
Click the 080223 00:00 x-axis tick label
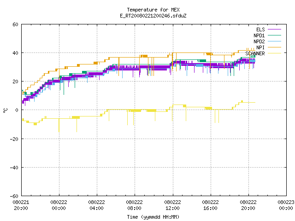coord(286,205)
